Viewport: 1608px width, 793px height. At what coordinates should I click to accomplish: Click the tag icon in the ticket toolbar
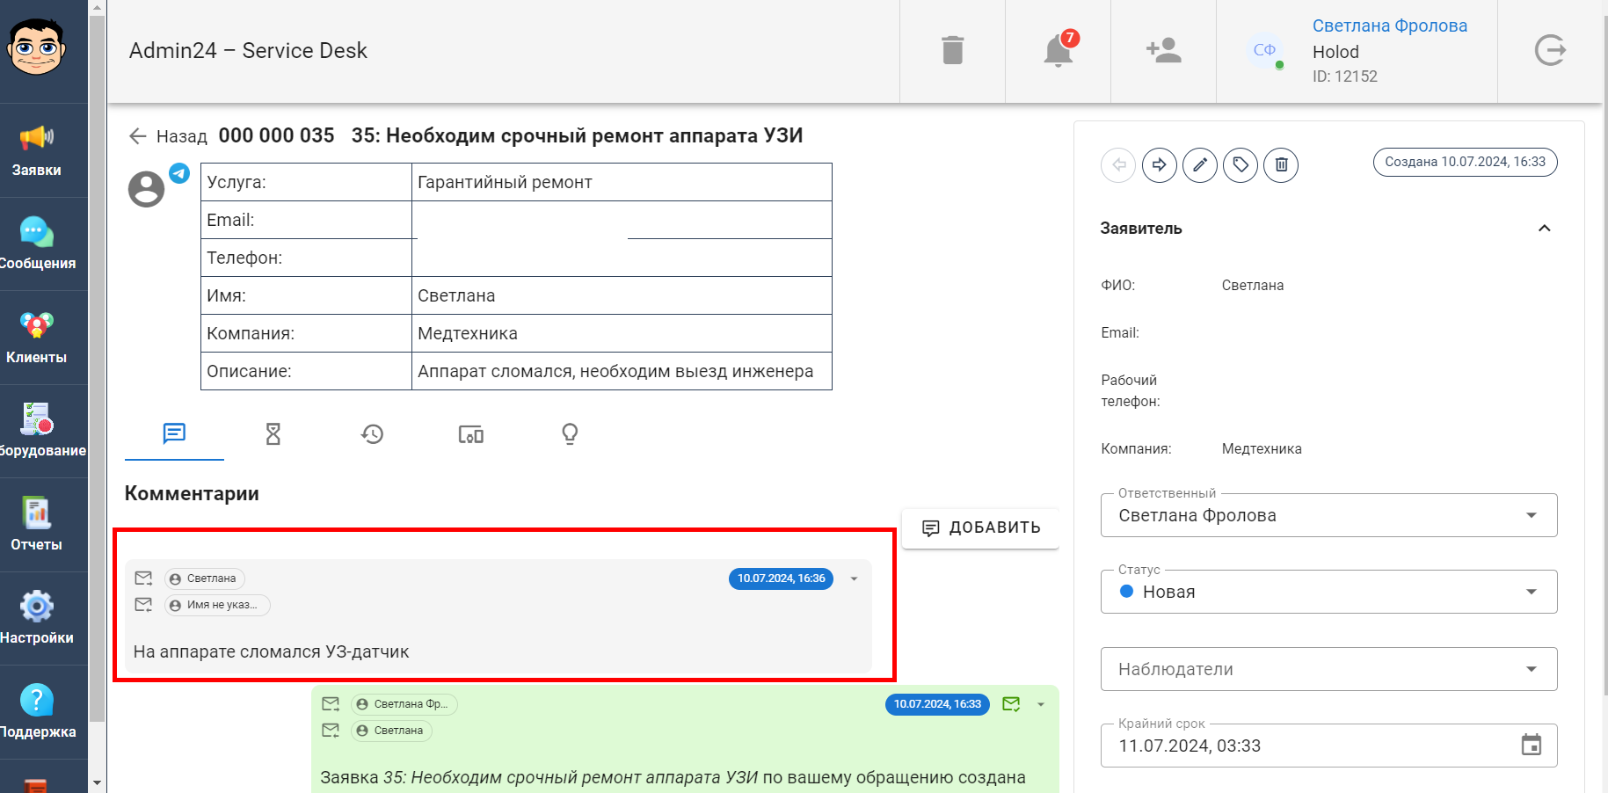[1241, 164]
